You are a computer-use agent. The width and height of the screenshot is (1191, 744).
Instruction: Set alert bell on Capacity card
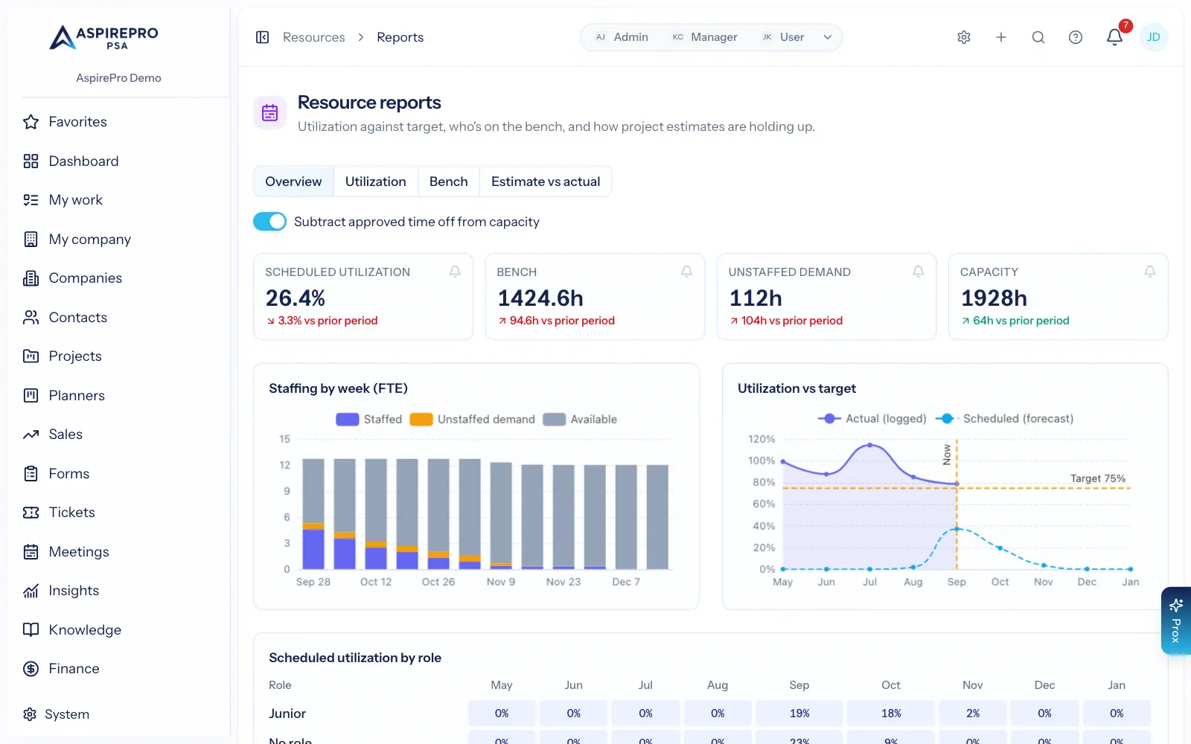point(1150,272)
